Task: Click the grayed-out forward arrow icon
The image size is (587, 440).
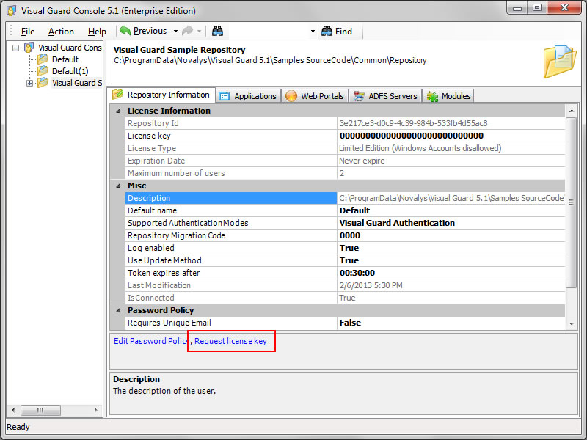Action: [186, 31]
